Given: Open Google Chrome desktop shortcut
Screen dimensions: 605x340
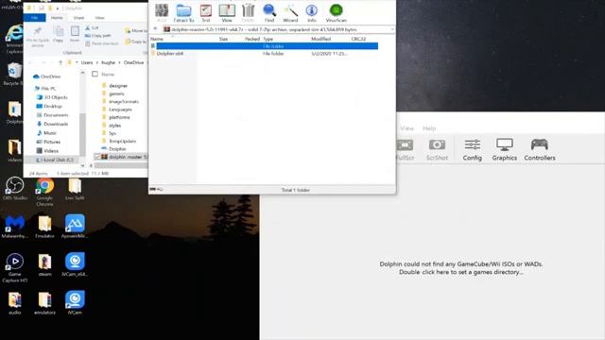Looking at the screenshot, I should [x=44, y=192].
